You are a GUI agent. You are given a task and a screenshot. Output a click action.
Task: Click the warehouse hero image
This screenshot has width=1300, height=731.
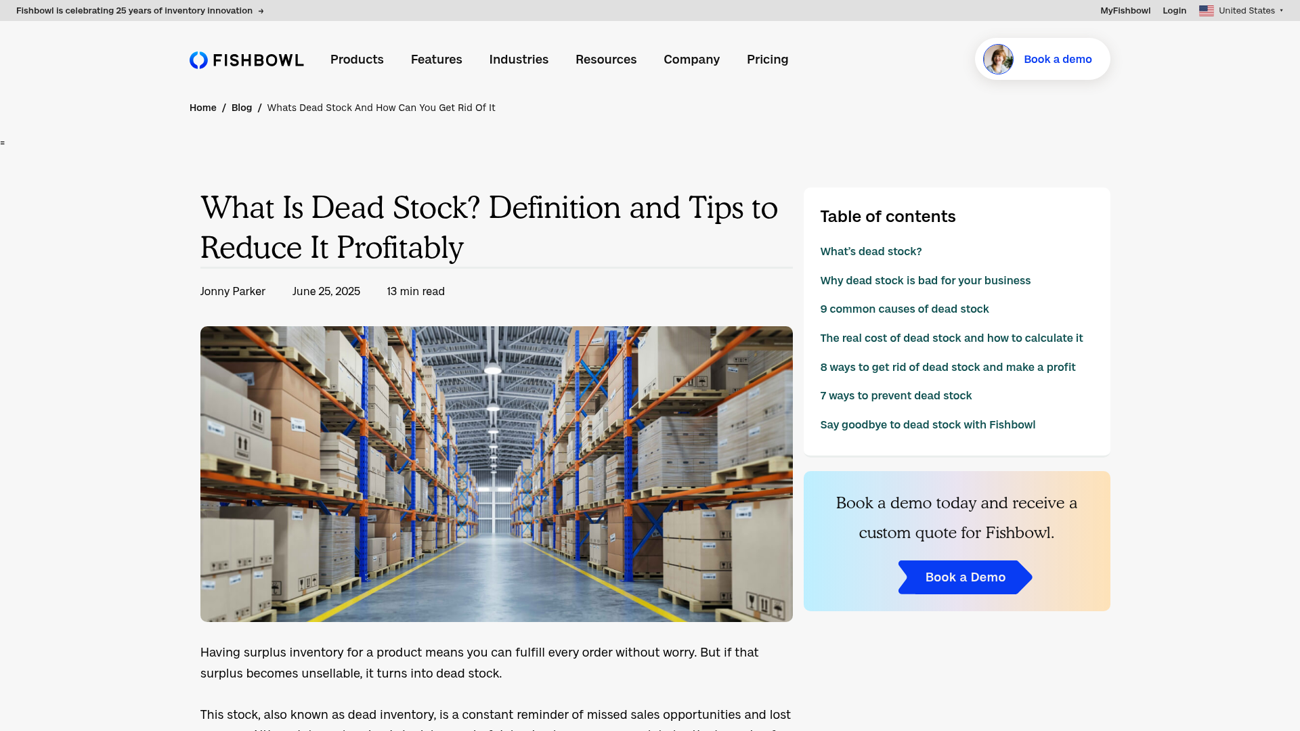pos(496,474)
